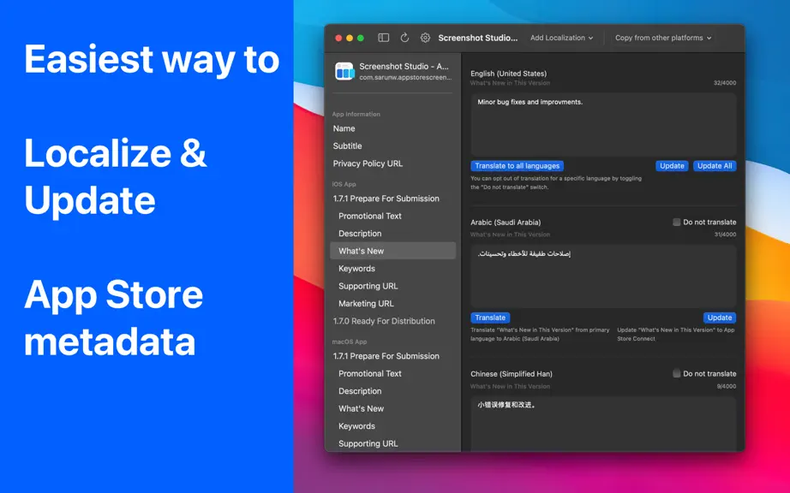790x493 pixels.
Task: Open the Add Localization dropdown
Action: pyautogui.click(x=562, y=38)
